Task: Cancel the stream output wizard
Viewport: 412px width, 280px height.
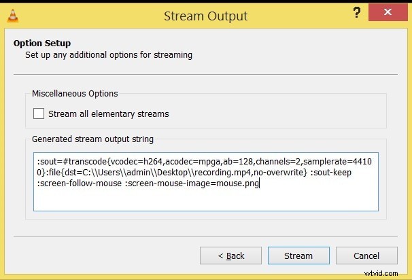Action: coord(366,256)
